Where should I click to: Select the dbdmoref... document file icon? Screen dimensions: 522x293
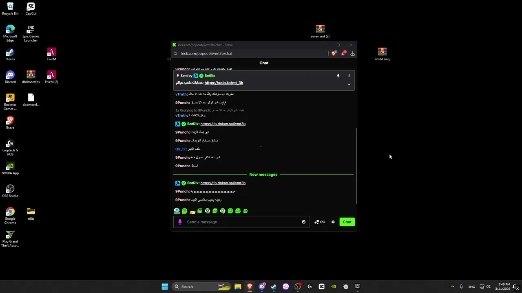click(31, 100)
